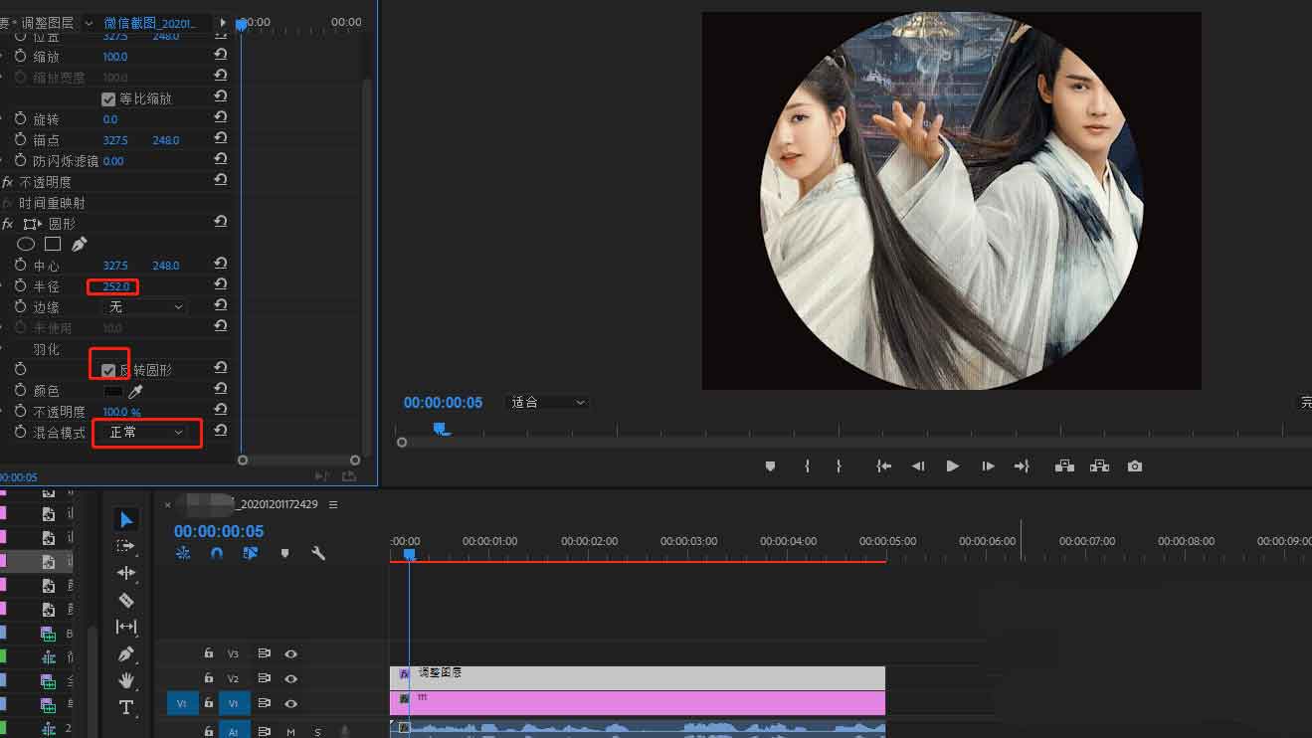Select the Hand tool
1312x738 pixels.
click(126, 680)
